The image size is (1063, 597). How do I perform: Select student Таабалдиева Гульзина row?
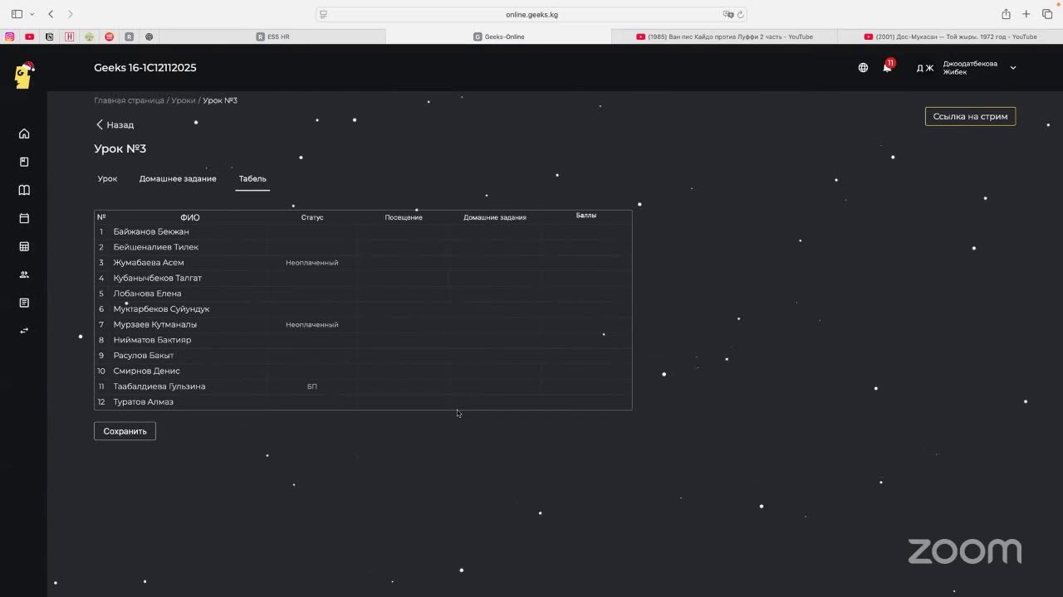[x=363, y=386]
